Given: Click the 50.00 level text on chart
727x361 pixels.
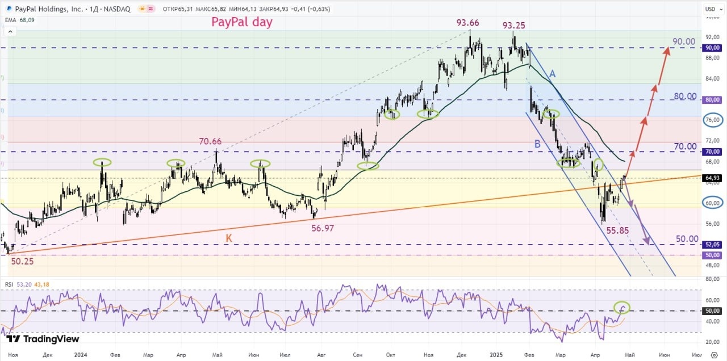Looking at the screenshot, I should point(687,239).
